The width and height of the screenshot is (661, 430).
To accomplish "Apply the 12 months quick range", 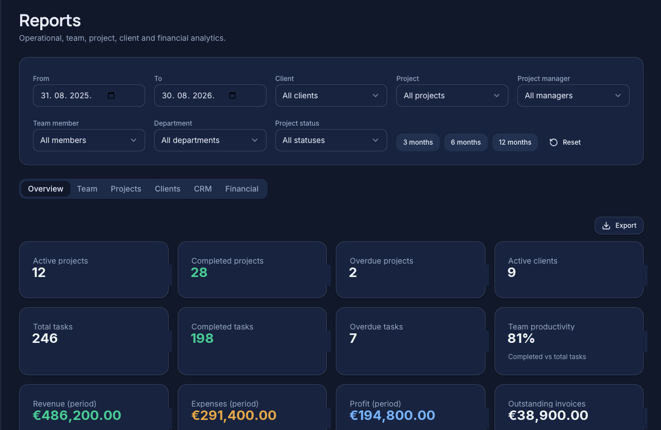I will [515, 142].
